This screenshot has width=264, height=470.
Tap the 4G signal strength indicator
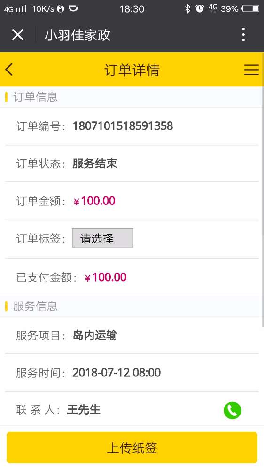point(16,9)
